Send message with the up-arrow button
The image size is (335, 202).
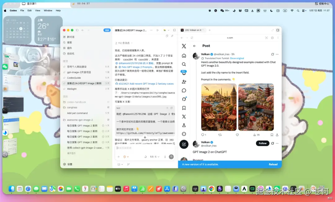171,157
